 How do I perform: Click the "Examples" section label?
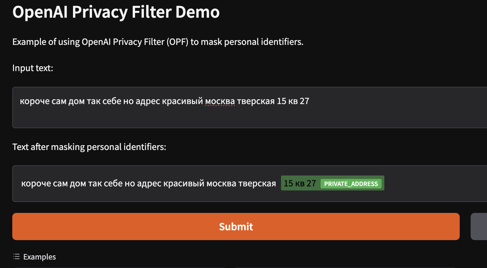[39, 257]
